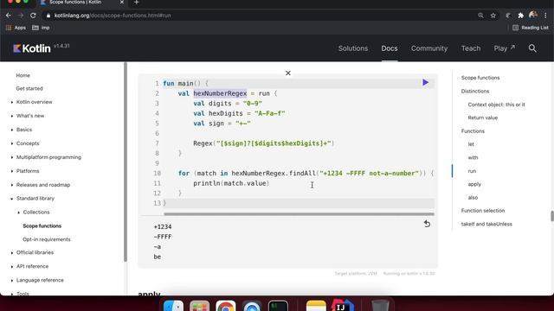
Task: Open IntelliJ IDEA from the Dock
Action: (x=342, y=305)
